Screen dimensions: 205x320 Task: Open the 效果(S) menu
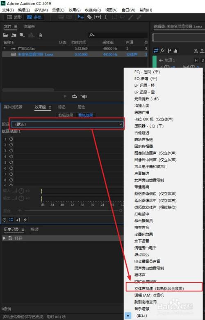(75, 10)
